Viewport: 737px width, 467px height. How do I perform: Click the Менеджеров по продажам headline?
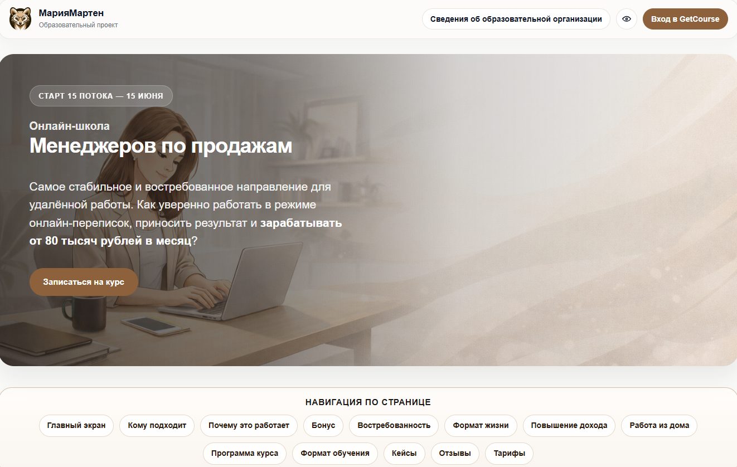pos(161,146)
